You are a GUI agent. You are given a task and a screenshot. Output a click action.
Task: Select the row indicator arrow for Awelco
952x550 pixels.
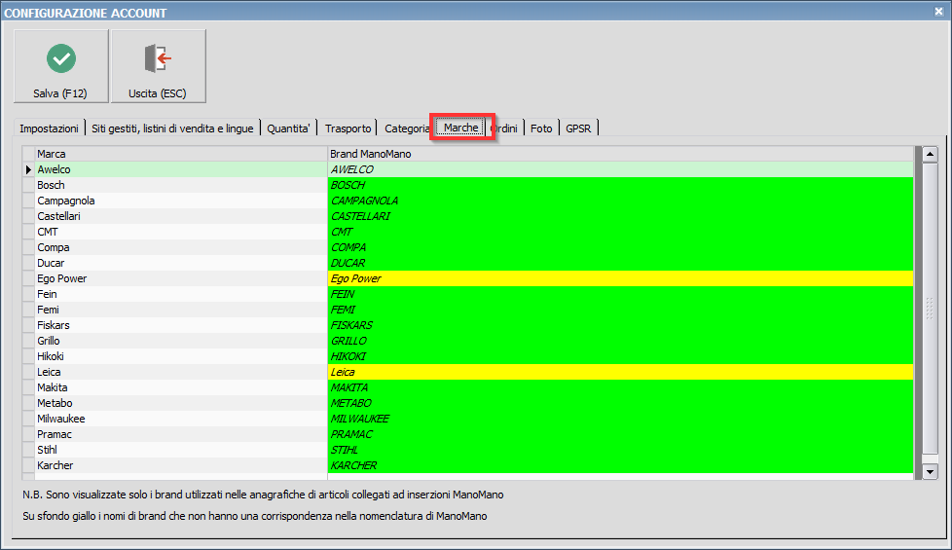[28, 169]
